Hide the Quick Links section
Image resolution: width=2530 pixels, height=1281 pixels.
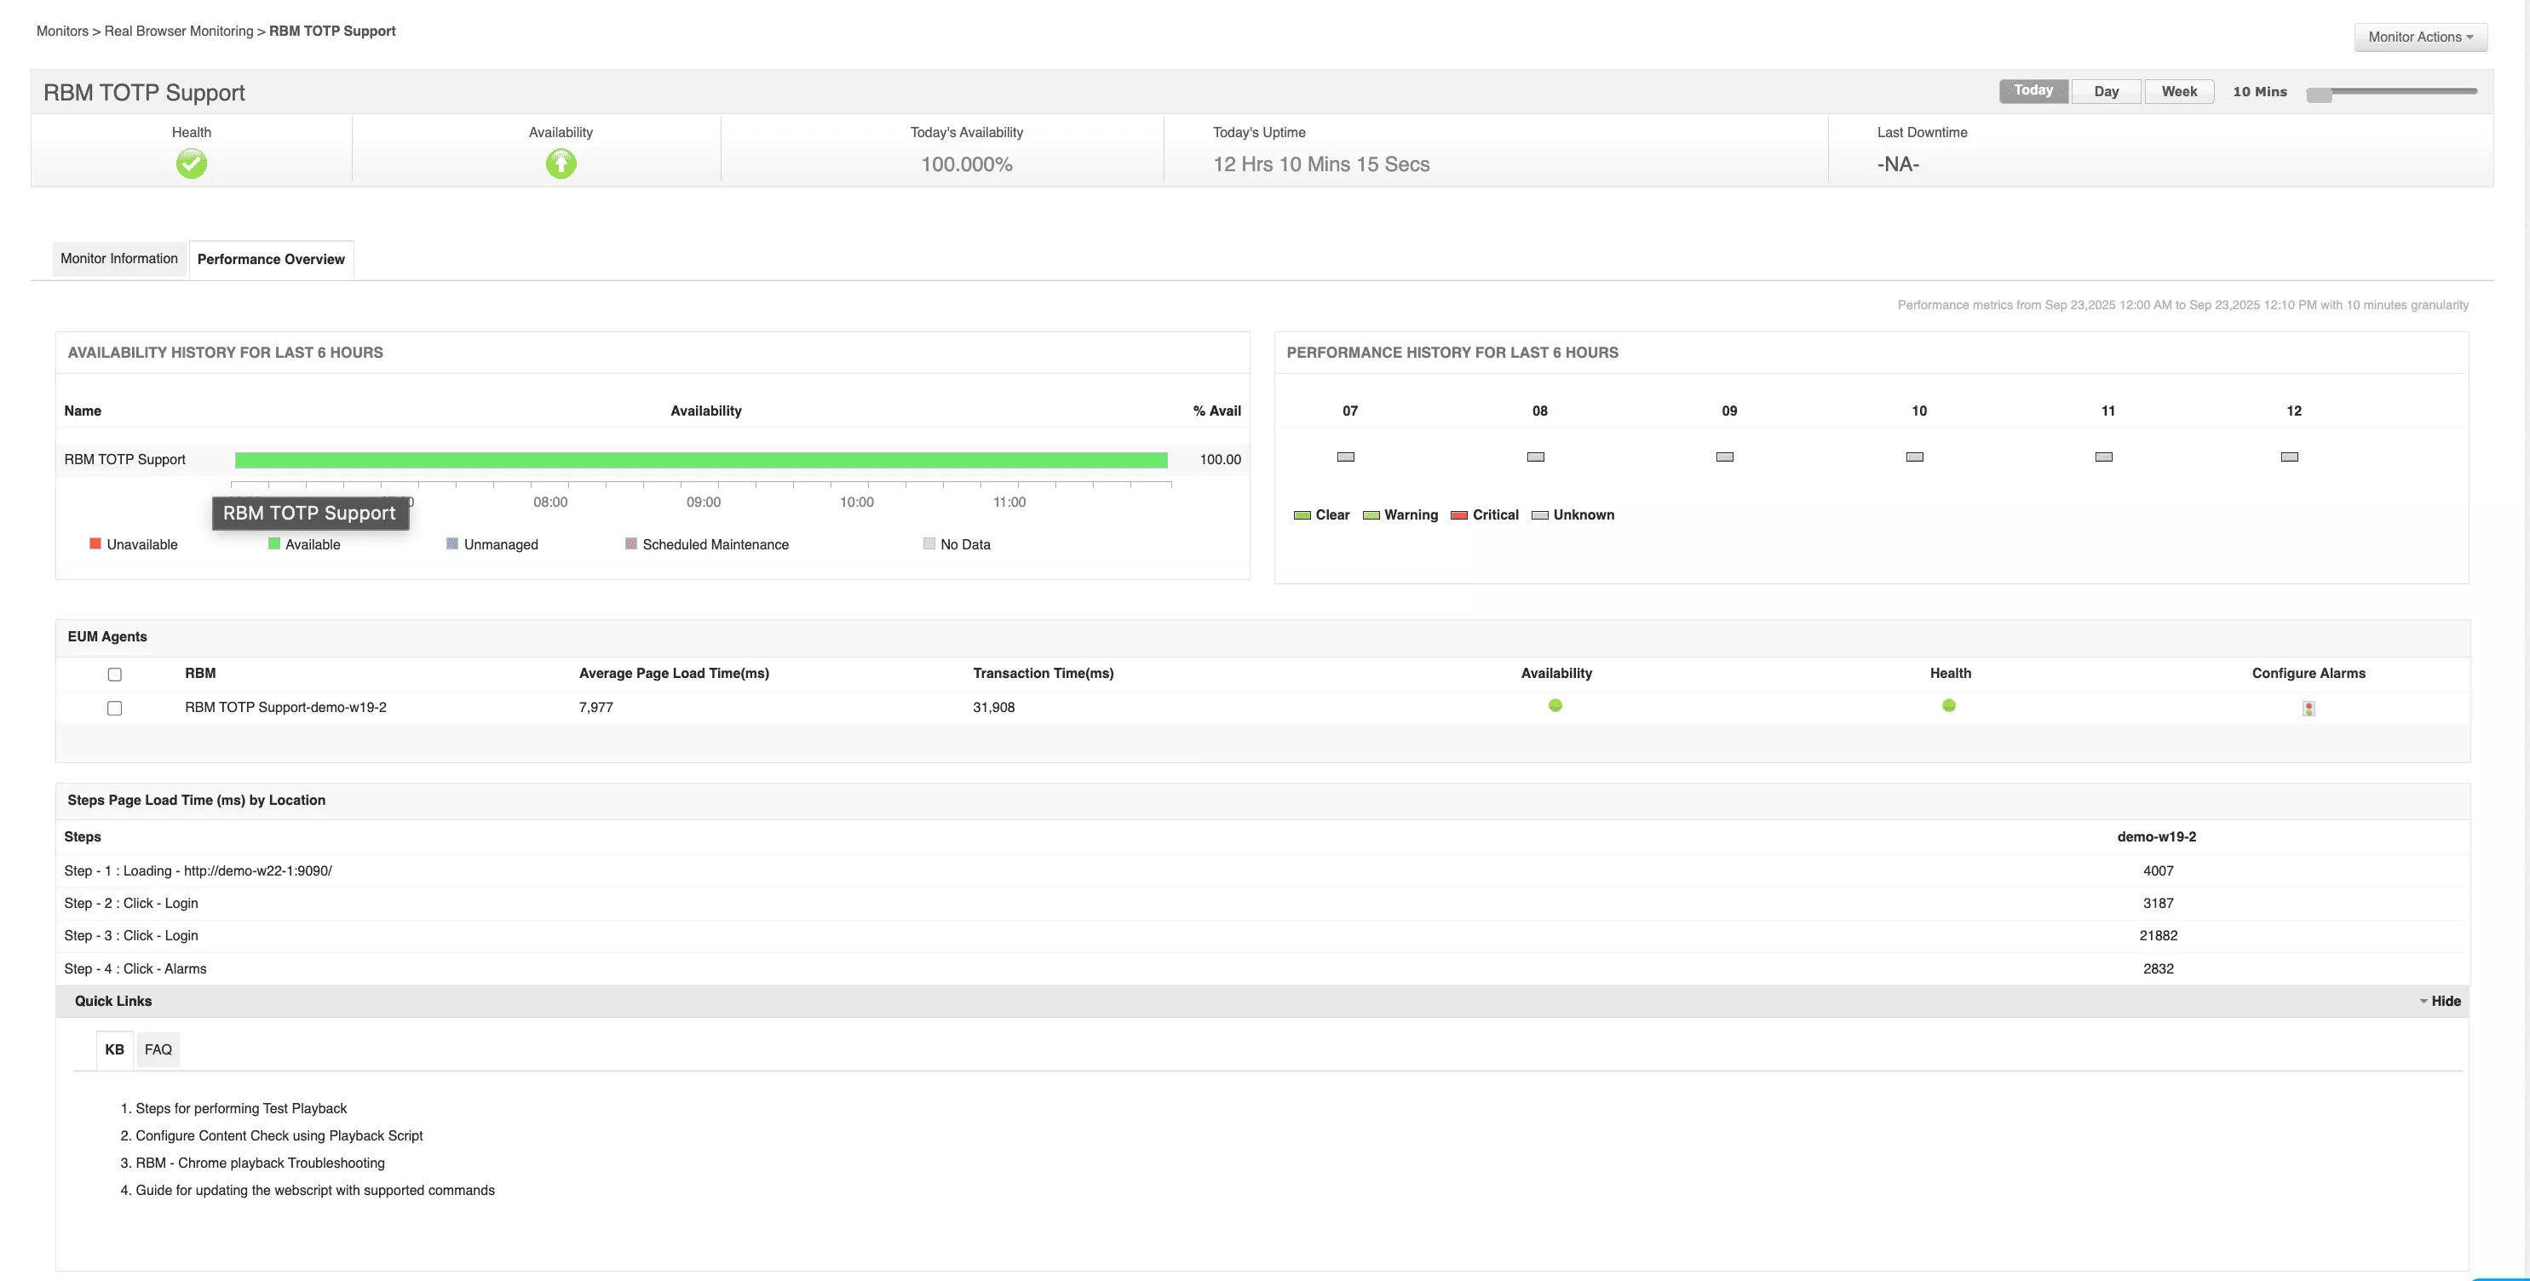(2442, 1000)
